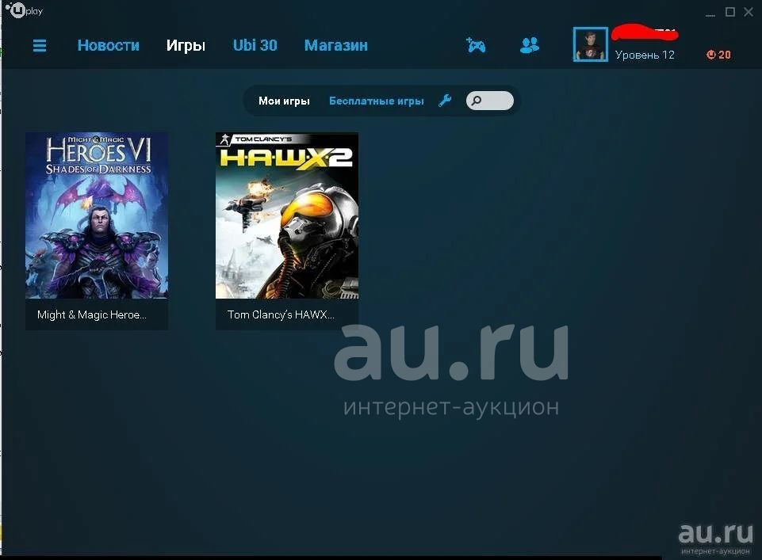The width and height of the screenshot is (762, 560).
Task: Open the game controller add-game icon
Action: [475, 45]
